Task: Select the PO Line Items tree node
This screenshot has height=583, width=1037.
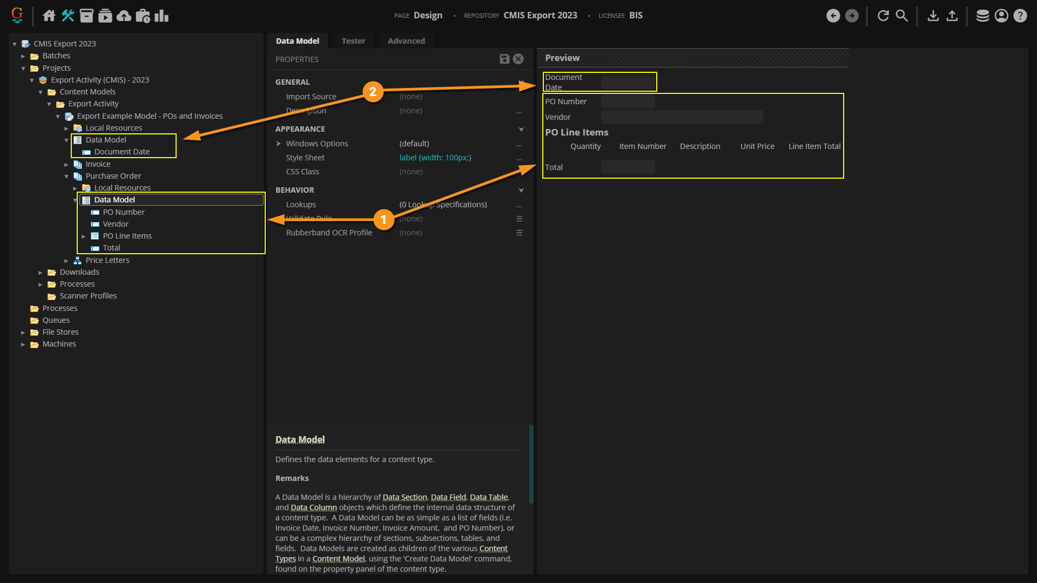Action: coord(127,236)
